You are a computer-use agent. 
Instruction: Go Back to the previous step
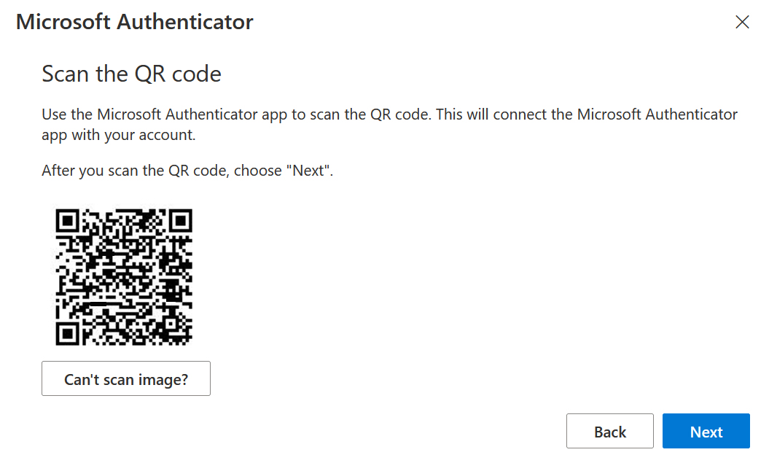[x=609, y=431]
